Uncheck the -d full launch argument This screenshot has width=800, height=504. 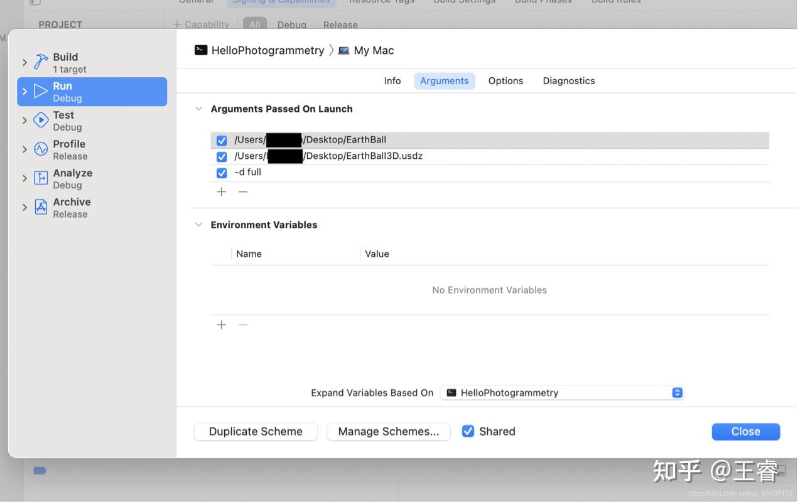[x=222, y=172]
